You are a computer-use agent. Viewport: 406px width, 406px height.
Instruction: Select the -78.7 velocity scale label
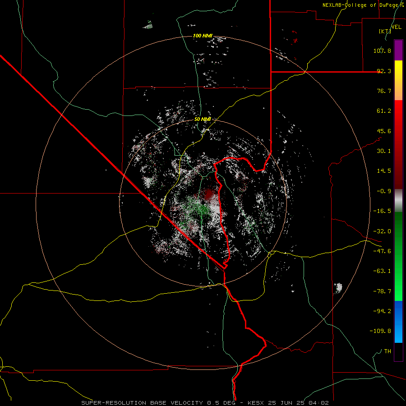382,291
